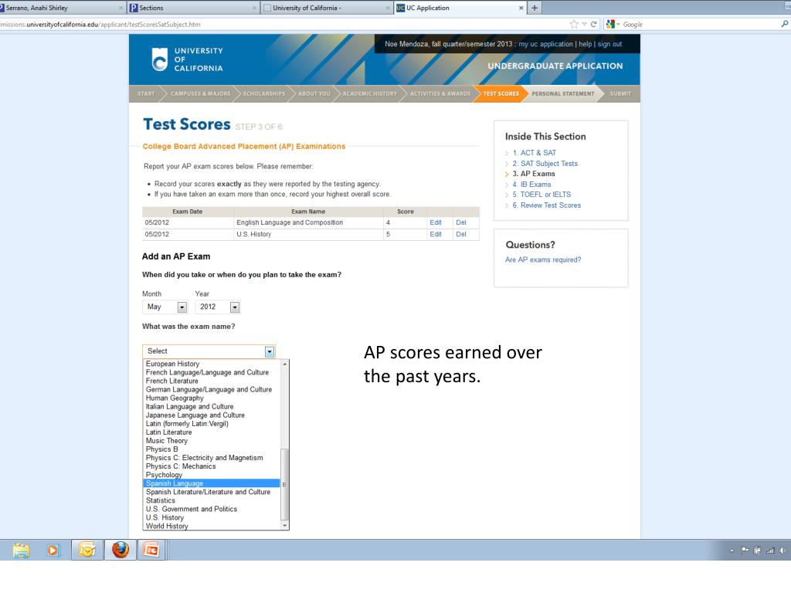The width and height of the screenshot is (791, 593).
Task: Delete the English Language and Composition entry
Action: click(x=461, y=222)
